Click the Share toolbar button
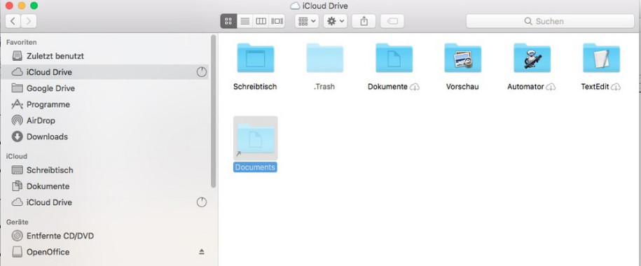Image resolution: width=641 pixels, height=266 pixels. tap(364, 21)
